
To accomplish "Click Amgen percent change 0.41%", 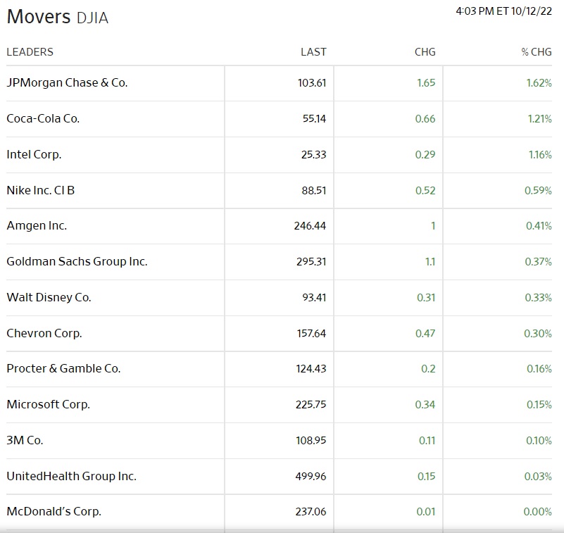I will coord(539,226).
